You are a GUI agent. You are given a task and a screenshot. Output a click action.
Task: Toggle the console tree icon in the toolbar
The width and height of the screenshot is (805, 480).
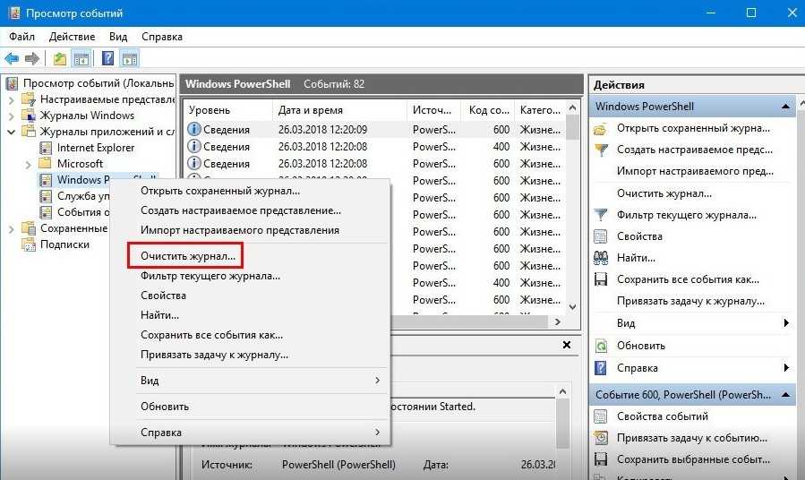point(81,59)
